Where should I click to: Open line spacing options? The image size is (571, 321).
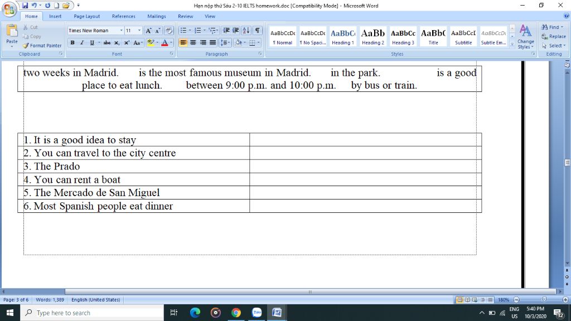tap(225, 42)
